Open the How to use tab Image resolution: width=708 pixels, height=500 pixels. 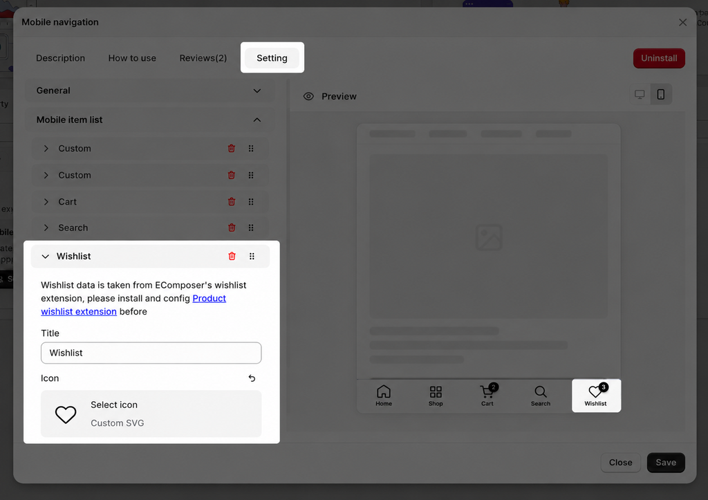point(132,58)
